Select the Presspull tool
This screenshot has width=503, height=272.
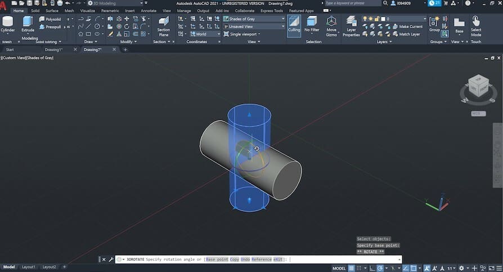pos(50,26)
